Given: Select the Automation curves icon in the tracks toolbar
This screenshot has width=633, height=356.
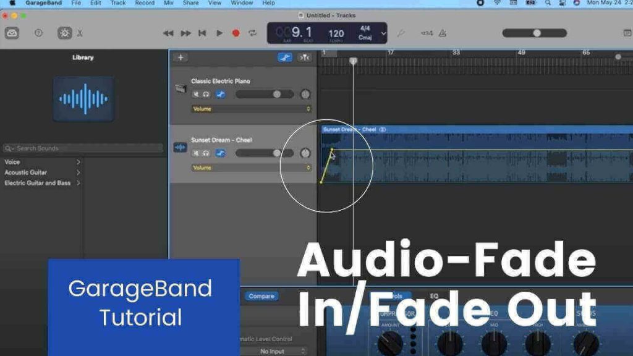Looking at the screenshot, I should pyautogui.click(x=285, y=57).
